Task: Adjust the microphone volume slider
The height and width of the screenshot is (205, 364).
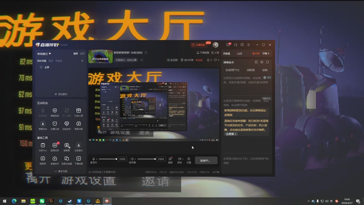Action: coord(107,159)
